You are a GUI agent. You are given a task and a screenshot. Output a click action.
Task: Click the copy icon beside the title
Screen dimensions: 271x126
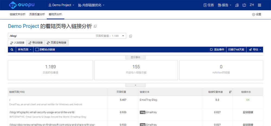click(x=95, y=26)
